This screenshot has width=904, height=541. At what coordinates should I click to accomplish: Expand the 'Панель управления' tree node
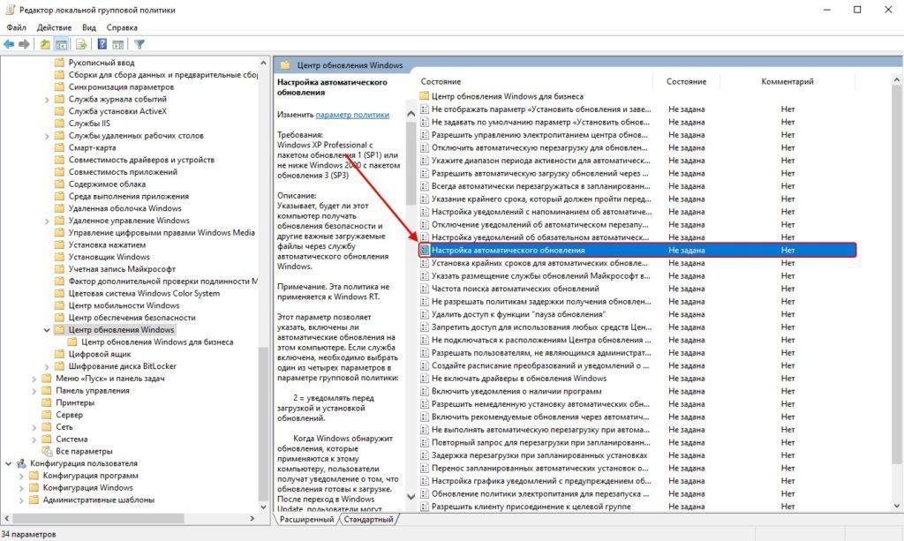(x=34, y=391)
